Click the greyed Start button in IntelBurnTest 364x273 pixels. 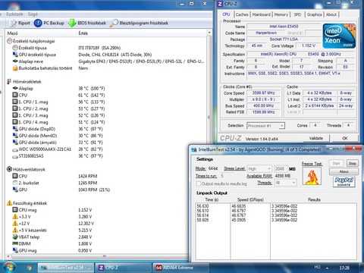pyautogui.click(x=336, y=163)
